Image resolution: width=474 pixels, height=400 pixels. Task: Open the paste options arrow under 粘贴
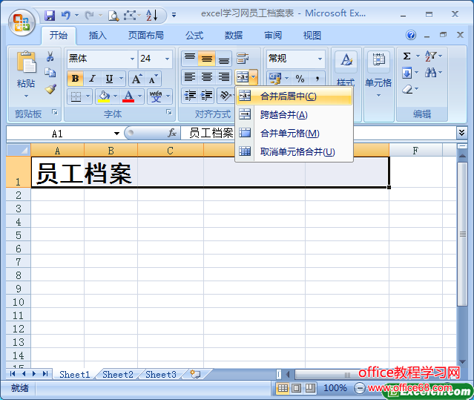(26, 96)
